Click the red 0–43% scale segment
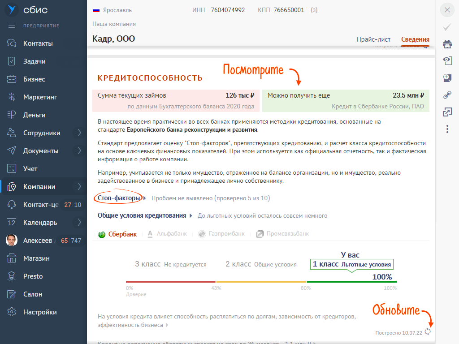Screen dimensions: 459x344 (171, 282)
